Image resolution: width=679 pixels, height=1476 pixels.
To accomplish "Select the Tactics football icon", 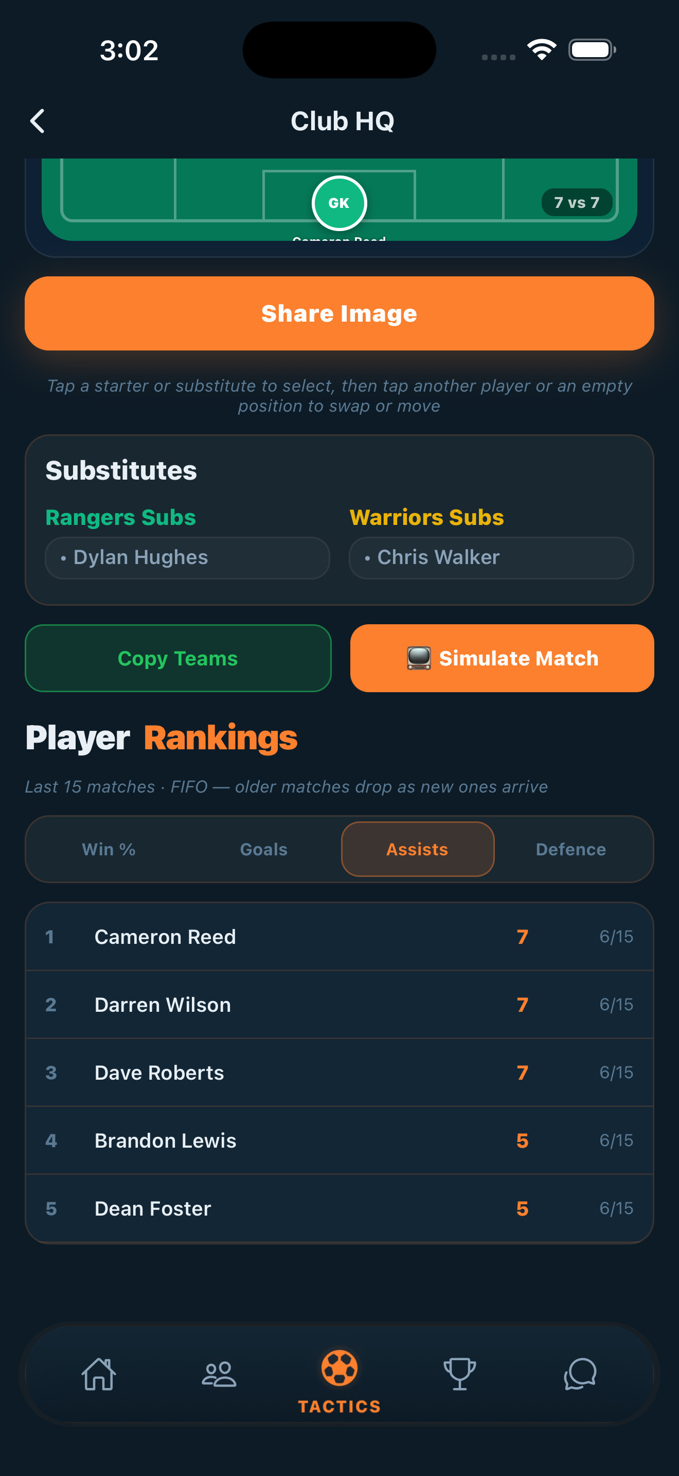I will (339, 1368).
